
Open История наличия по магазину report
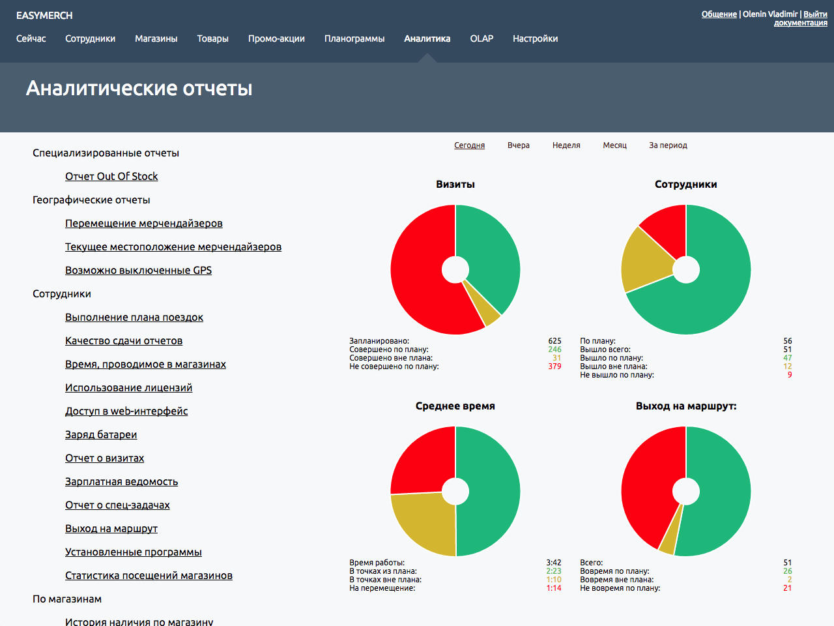(x=139, y=621)
